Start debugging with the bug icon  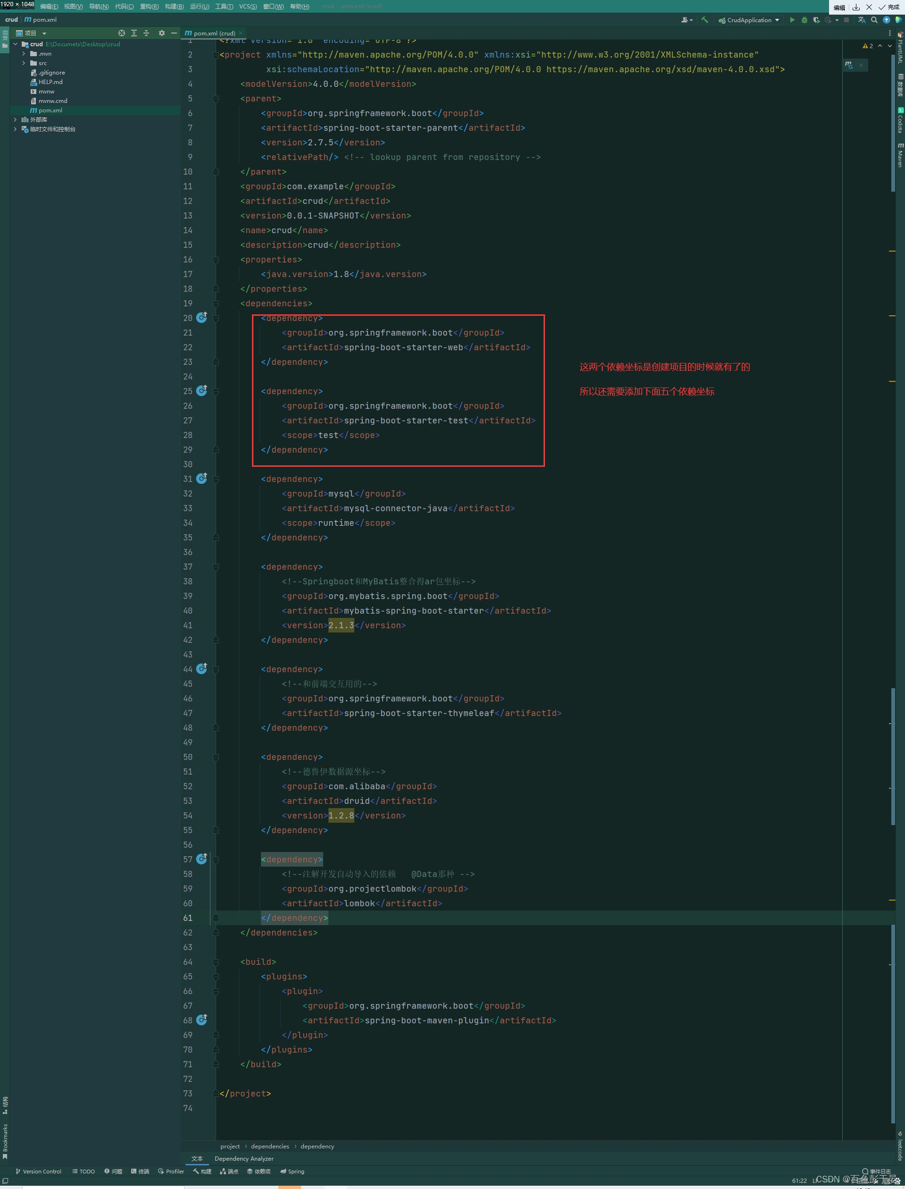click(804, 20)
